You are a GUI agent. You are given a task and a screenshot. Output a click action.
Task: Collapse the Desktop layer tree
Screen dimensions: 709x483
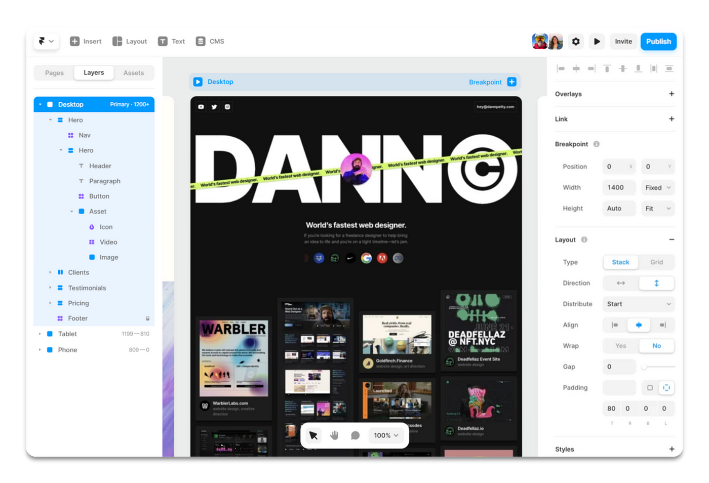point(40,104)
